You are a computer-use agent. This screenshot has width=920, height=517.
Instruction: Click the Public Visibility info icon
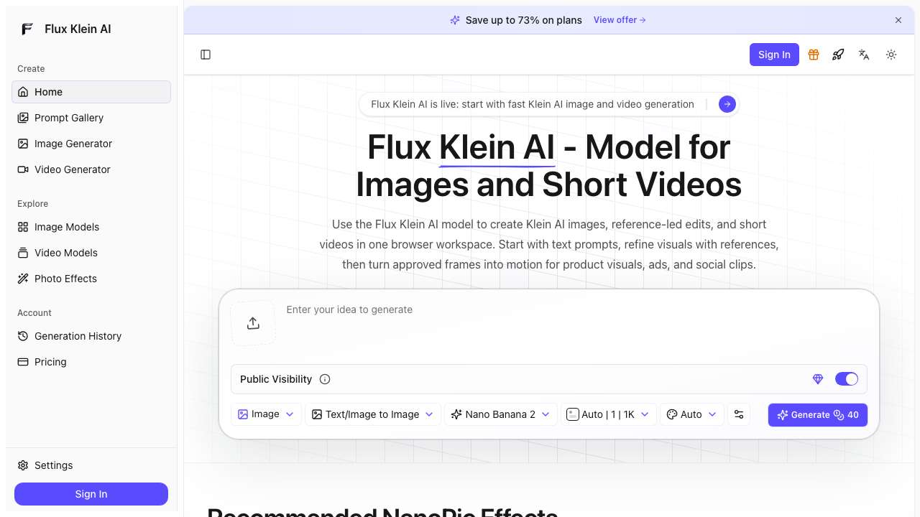325,379
